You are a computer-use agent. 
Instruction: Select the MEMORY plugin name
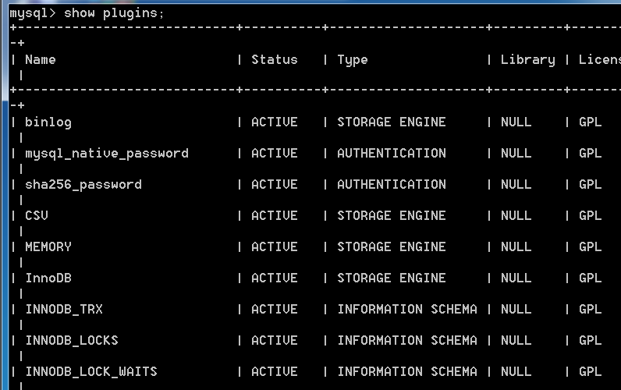tap(48, 247)
